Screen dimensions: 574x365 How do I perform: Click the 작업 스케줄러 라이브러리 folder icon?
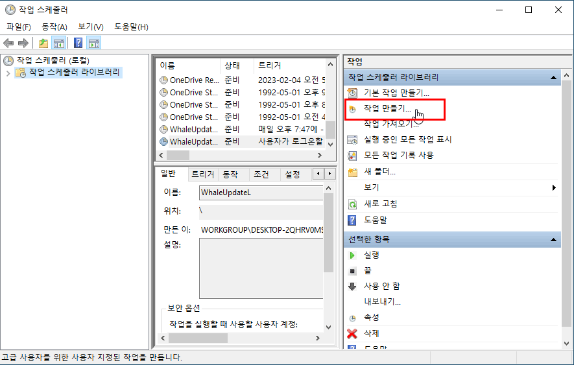[x=21, y=73]
